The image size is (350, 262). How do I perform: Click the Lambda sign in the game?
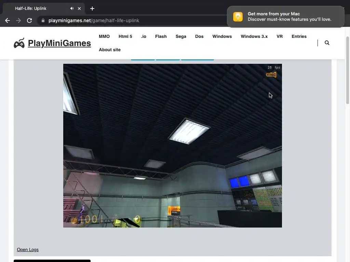pyautogui.click(x=174, y=210)
